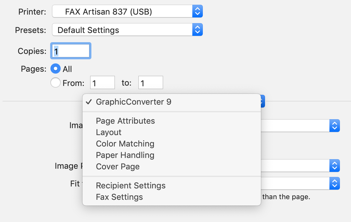Click the Printer popup arrow button
Image resolution: width=351 pixels, height=222 pixels.
point(197,12)
